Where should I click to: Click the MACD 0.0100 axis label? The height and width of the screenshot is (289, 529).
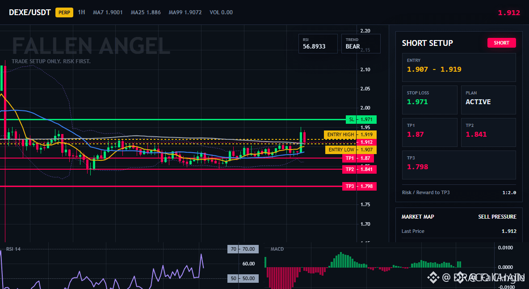coord(505,248)
